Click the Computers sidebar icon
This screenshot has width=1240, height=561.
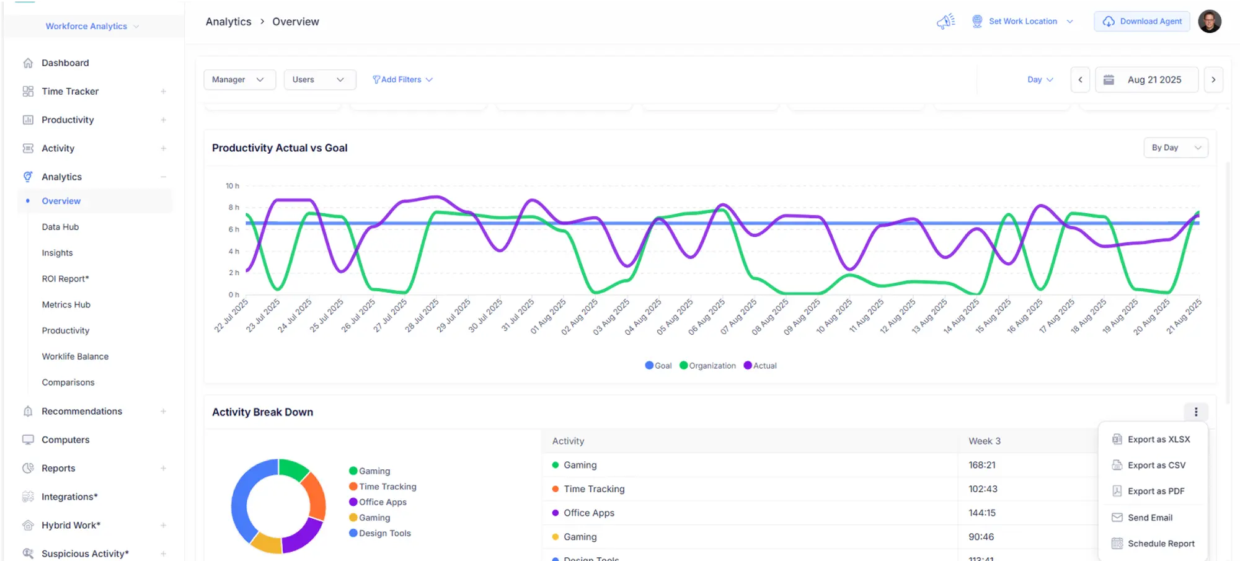pyautogui.click(x=28, y=440)
